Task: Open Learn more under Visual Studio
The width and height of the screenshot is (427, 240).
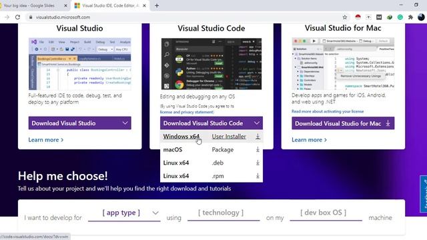Action: point(46,139)
